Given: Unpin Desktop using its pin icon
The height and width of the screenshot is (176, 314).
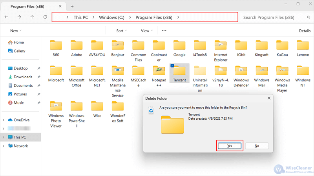Looking at the screenshot, I should point(39,68).
